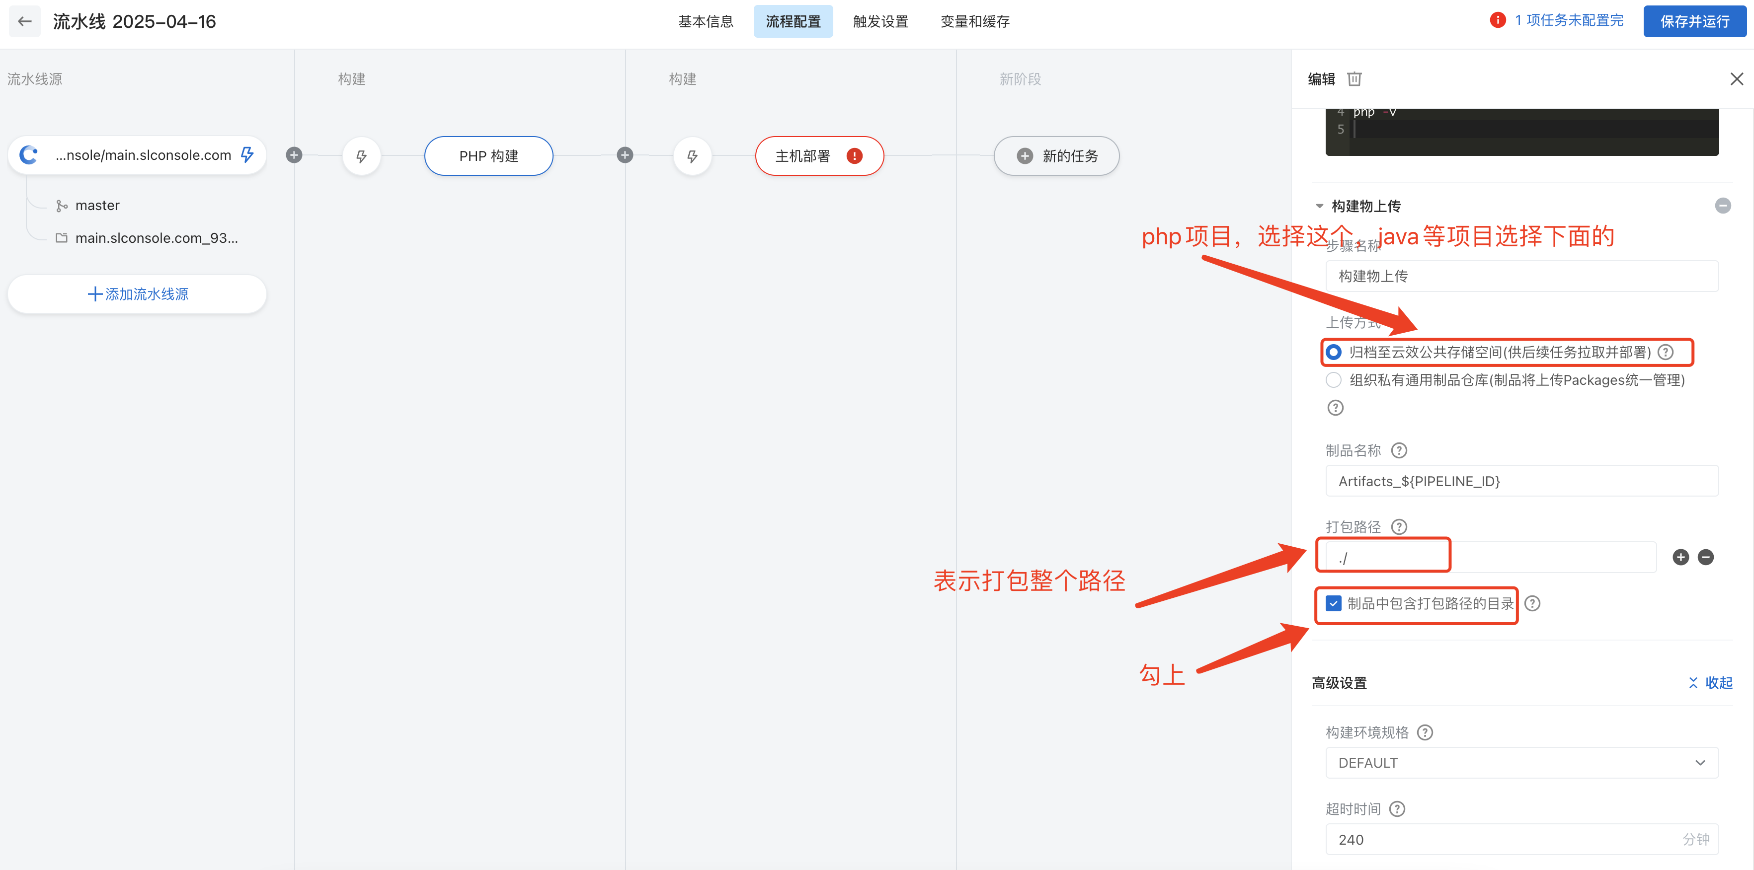Screen dimensions: 1754x870
Task: Remove the 打包路径 row with minus icon
Action: coord(1705,557)
